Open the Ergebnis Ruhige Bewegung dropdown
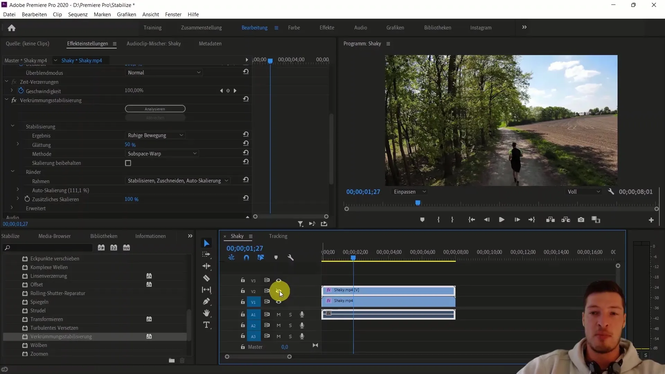The image size is (665, 374). click(x=155, y=135)
